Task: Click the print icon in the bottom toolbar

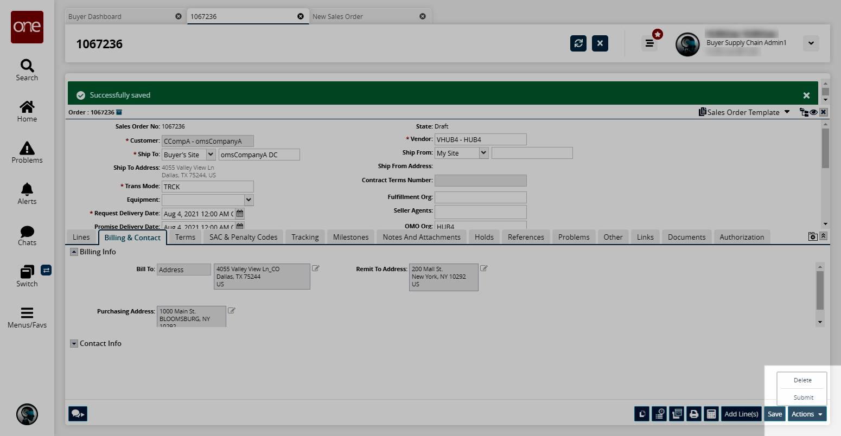Action: pyautogui.click(x=693, y=414)
